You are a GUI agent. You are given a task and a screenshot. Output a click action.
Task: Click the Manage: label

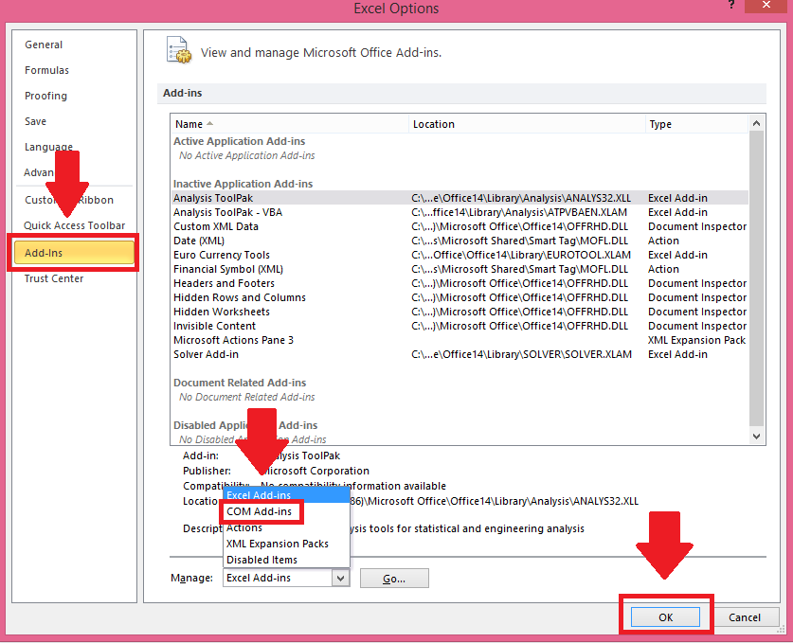191,578
